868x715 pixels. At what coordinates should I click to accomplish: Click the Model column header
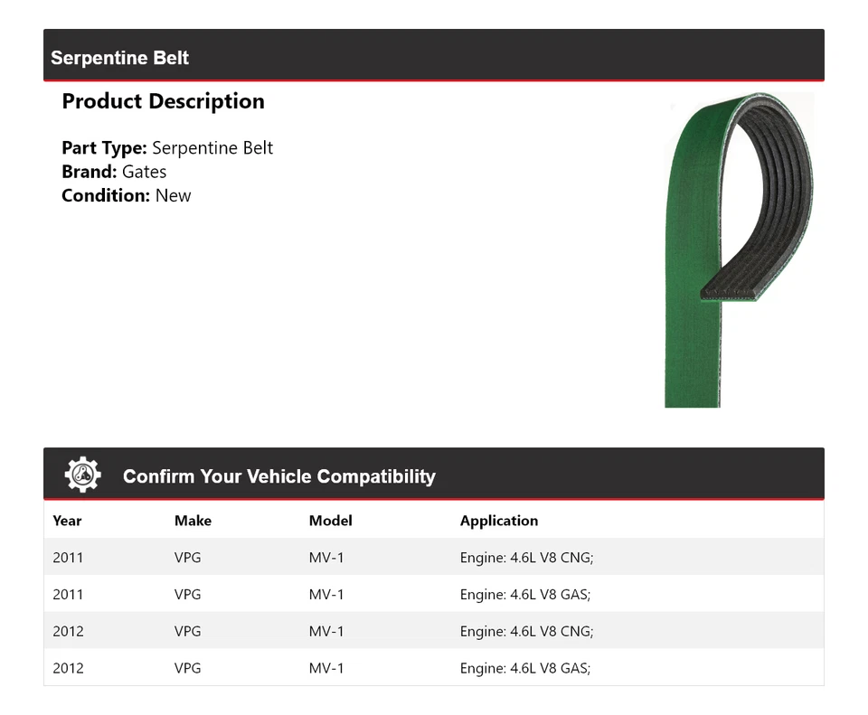pos(330,521)
